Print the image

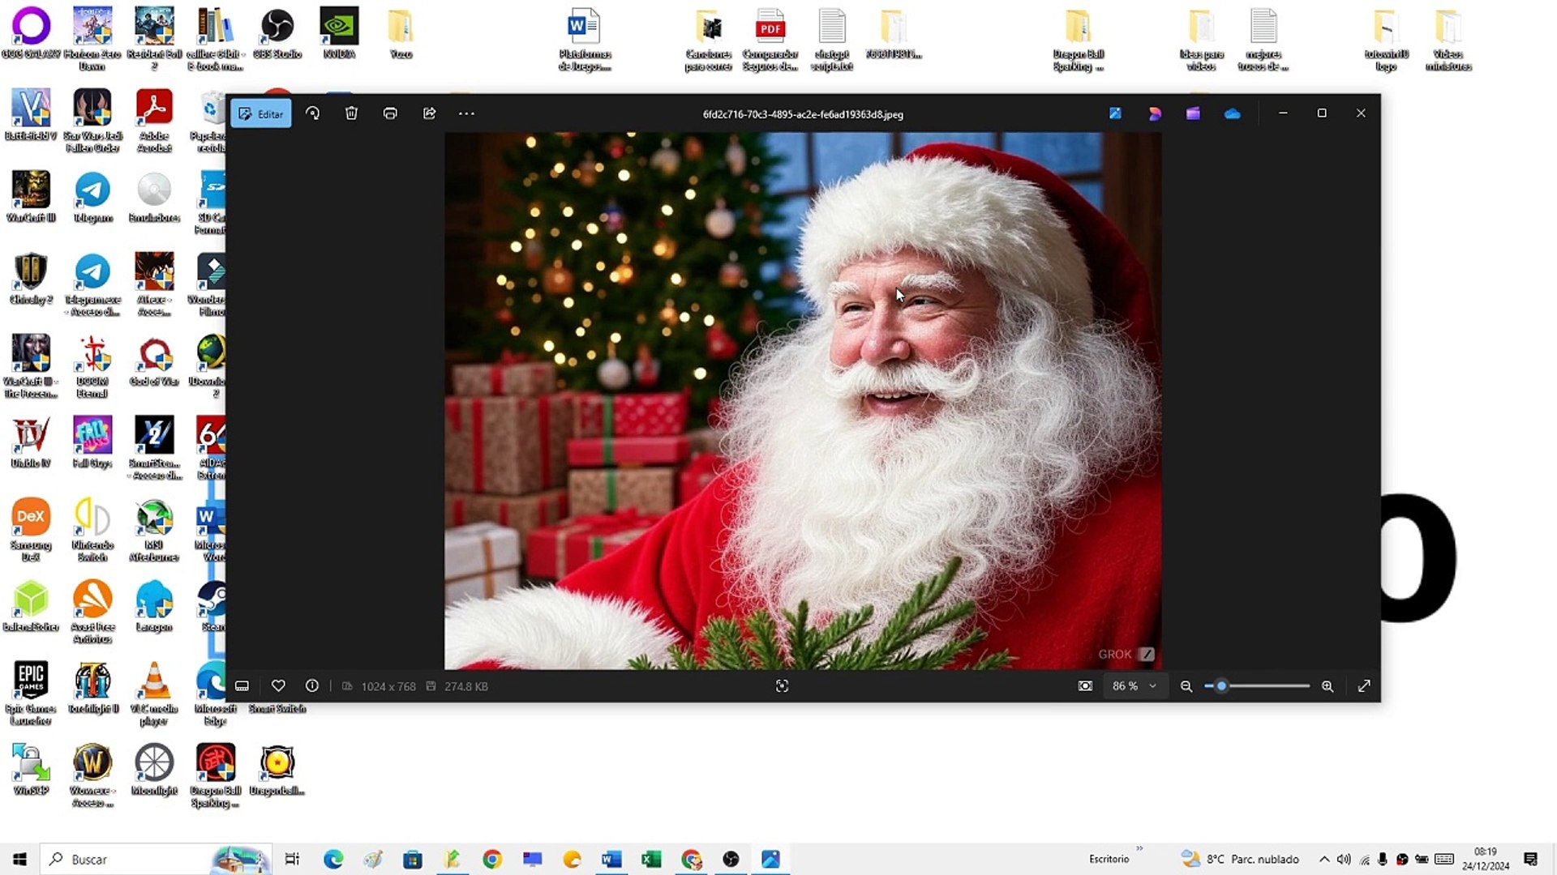click(x=390, y=113)
